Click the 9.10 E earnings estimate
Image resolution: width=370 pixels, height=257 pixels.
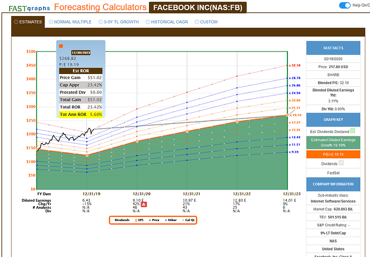click(138, 200)
